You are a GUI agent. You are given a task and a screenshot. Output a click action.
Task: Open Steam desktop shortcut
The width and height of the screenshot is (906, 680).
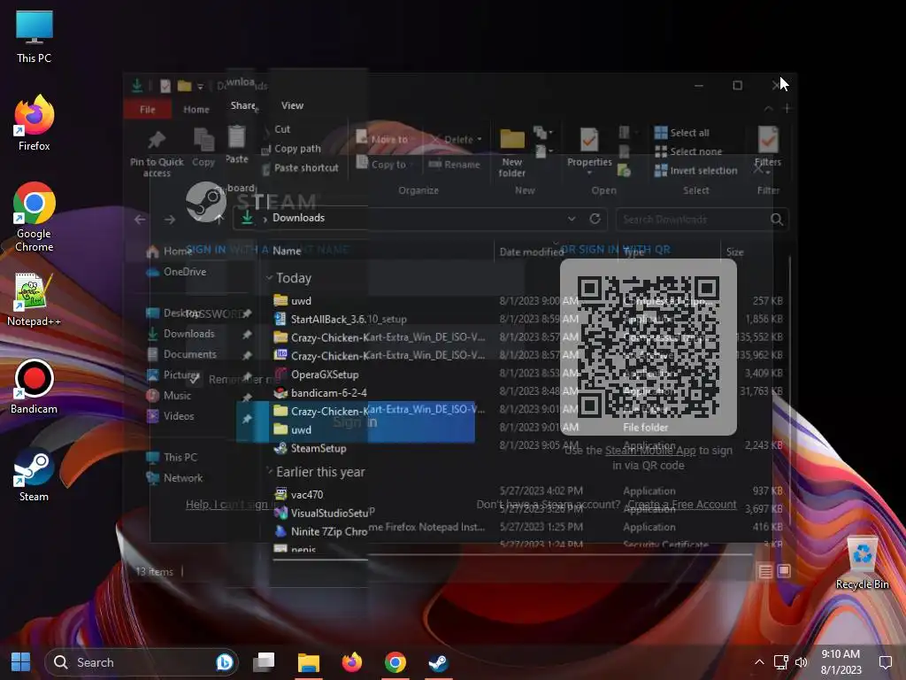coord(35,475)
